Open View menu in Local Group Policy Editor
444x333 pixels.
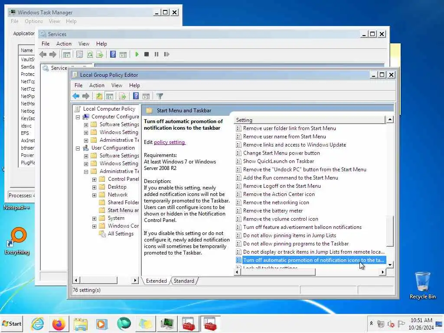pos(117,85)
